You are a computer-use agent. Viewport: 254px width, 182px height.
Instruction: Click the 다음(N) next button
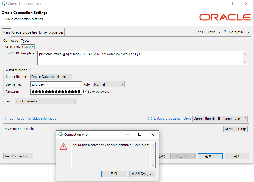pos(183,156)
